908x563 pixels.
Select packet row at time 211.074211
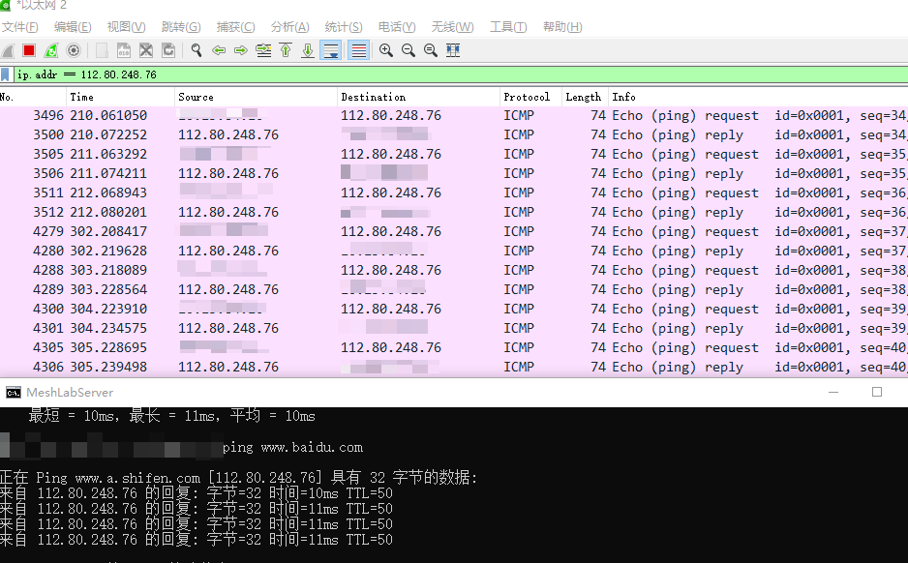click(454, 173)
